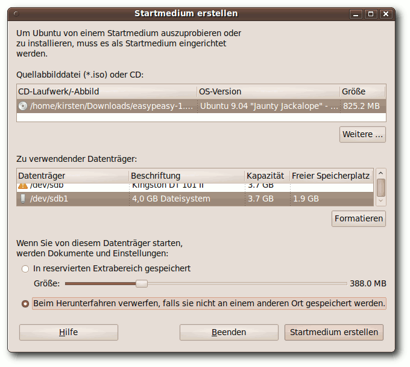Close the Startmedium erstellen window

click(x=384, y=13)
